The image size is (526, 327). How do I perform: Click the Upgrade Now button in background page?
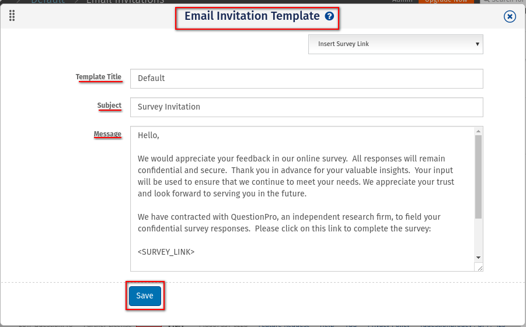click(x=446, y=1)
